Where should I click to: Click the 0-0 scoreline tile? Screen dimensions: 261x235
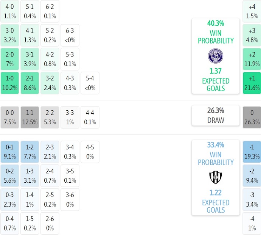click(x=9, y=117)
